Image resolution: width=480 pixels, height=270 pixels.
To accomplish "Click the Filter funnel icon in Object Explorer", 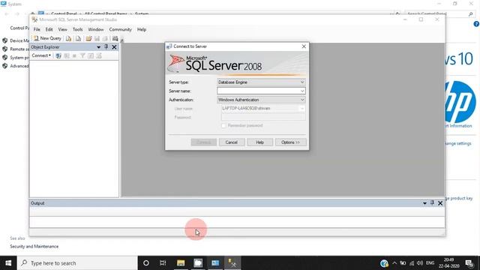I will coord(82,55).
